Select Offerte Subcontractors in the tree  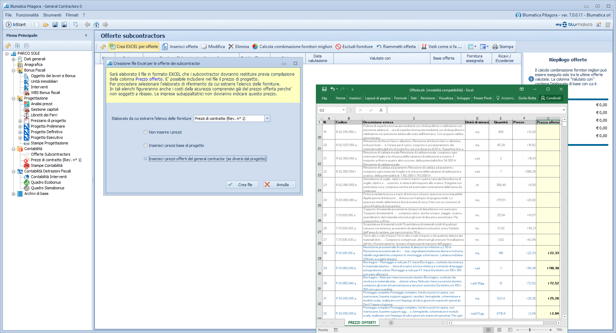[x=50, y=154]
